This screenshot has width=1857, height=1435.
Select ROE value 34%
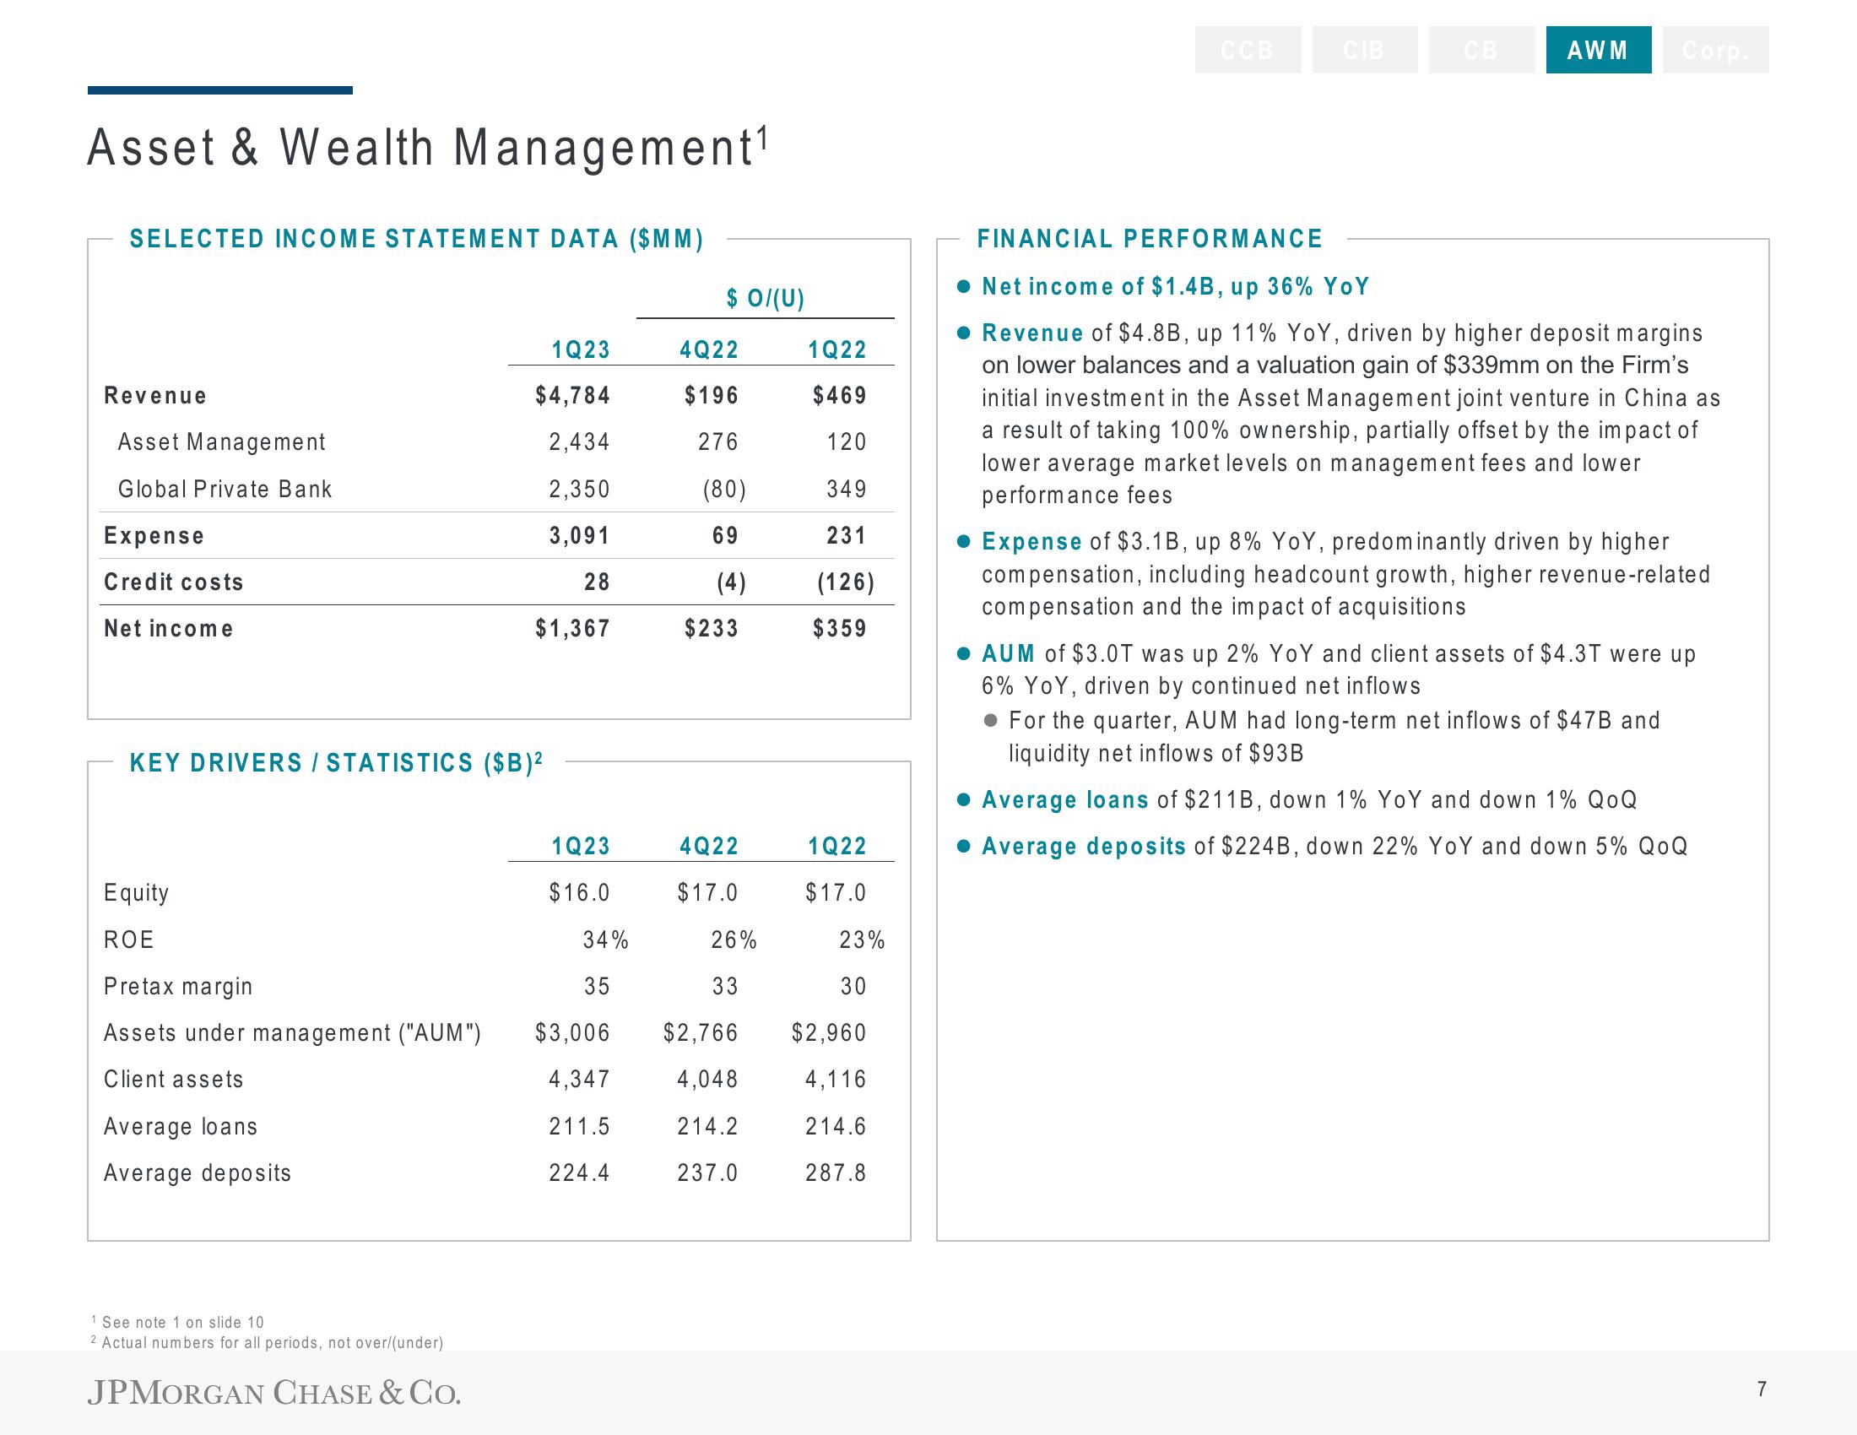click(605, 940)
